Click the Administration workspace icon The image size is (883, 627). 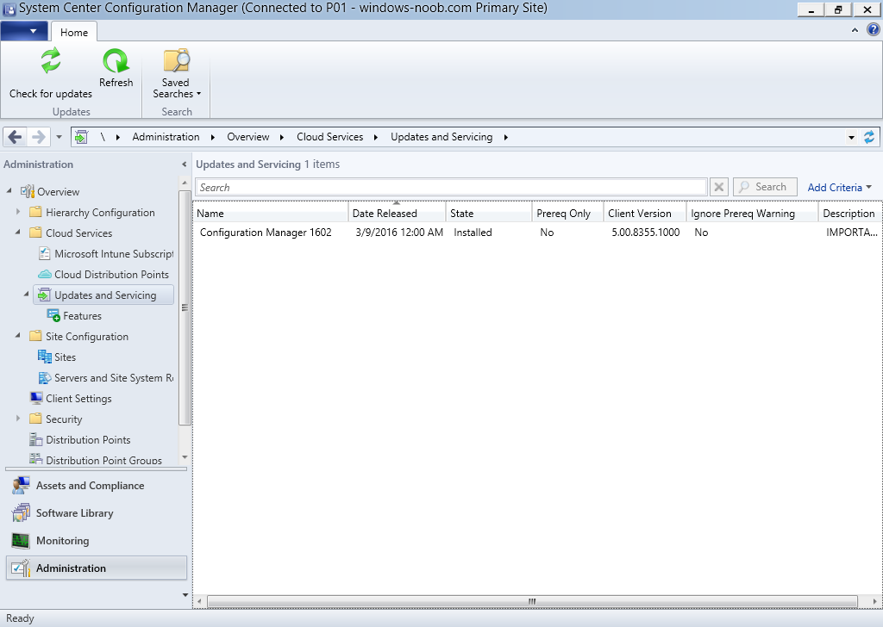tap(21, 568)
